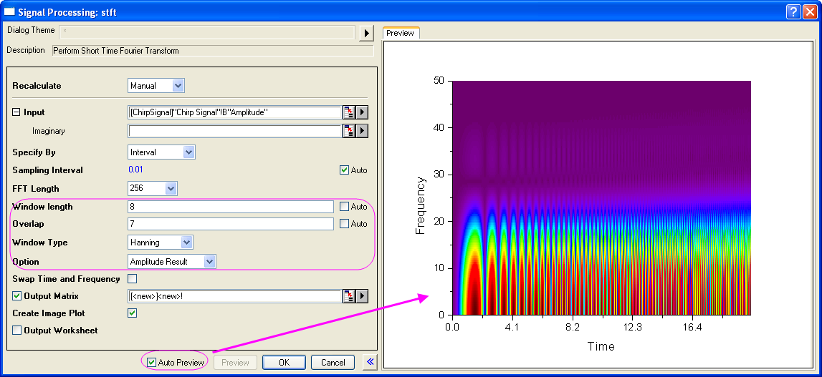Screen dimensions: 822x377
Task: Click the Input range selector icon
Action: click(x=349, y=112)
